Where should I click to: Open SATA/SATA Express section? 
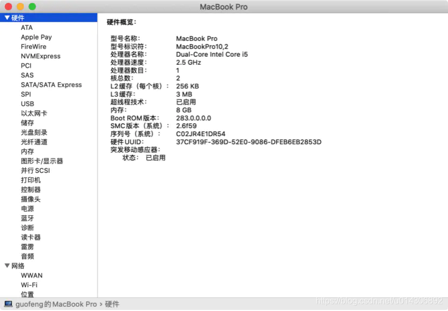pos(51,85)
